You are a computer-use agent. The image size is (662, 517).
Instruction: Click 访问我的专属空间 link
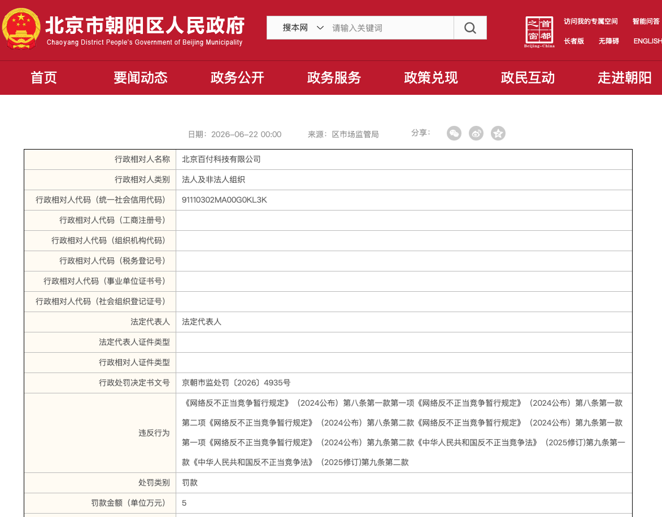[591, 21]
